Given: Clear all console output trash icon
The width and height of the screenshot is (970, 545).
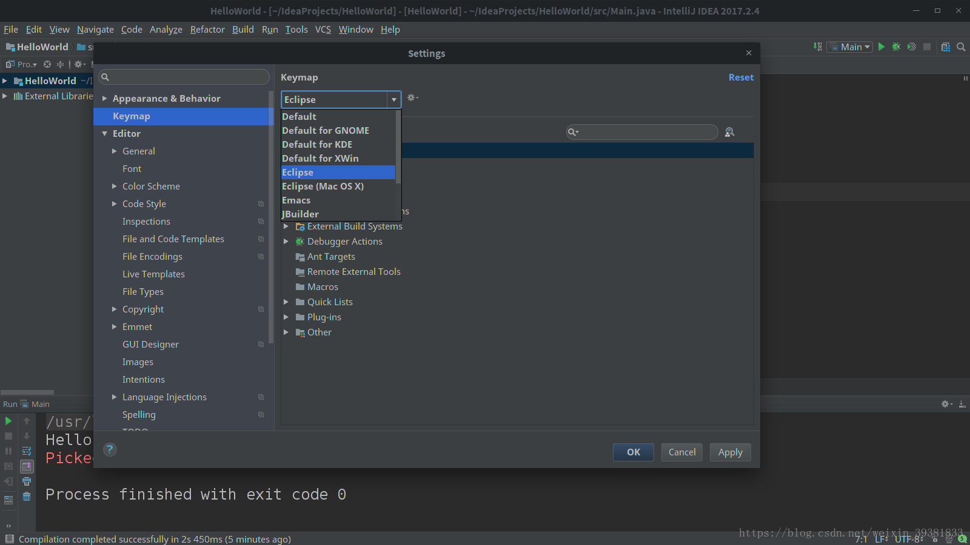Looking at the screenshot, I should [x=27, y=497].
